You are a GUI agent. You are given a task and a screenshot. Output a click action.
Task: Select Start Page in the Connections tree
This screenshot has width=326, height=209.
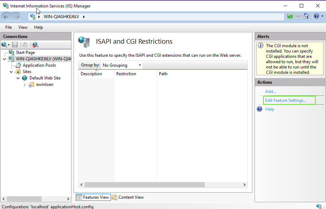25,53
